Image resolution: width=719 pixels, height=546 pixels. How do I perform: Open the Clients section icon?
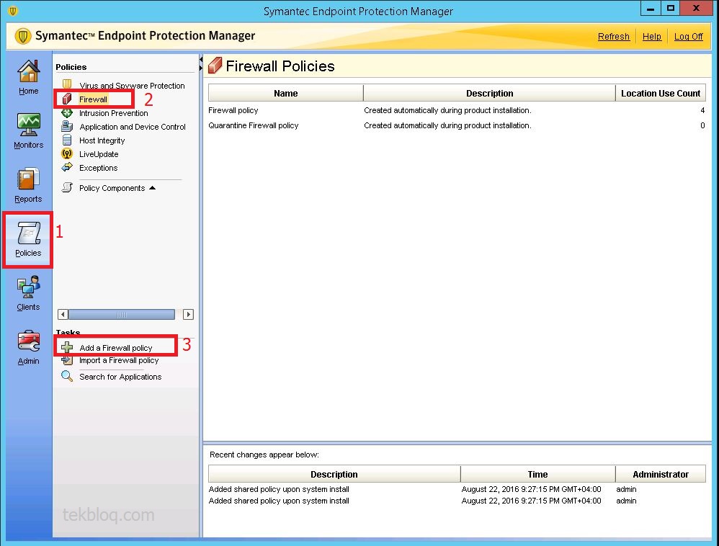tap(28, 287)
